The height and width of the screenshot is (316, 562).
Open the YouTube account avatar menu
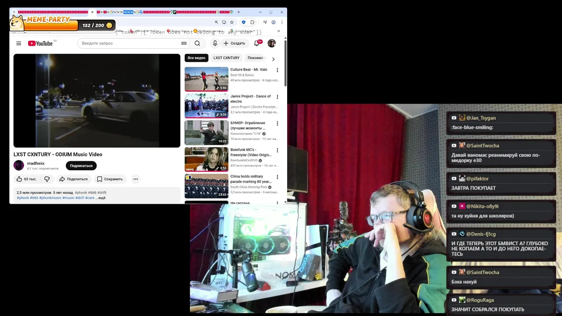(x=272, y=43)
